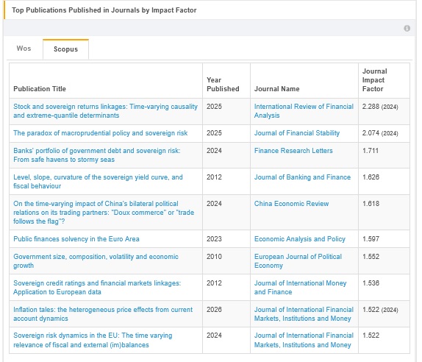The height and width of the screenshot is (362, 422).
Task: Open China's bilateral political relations publication
Action: (104, 213)
